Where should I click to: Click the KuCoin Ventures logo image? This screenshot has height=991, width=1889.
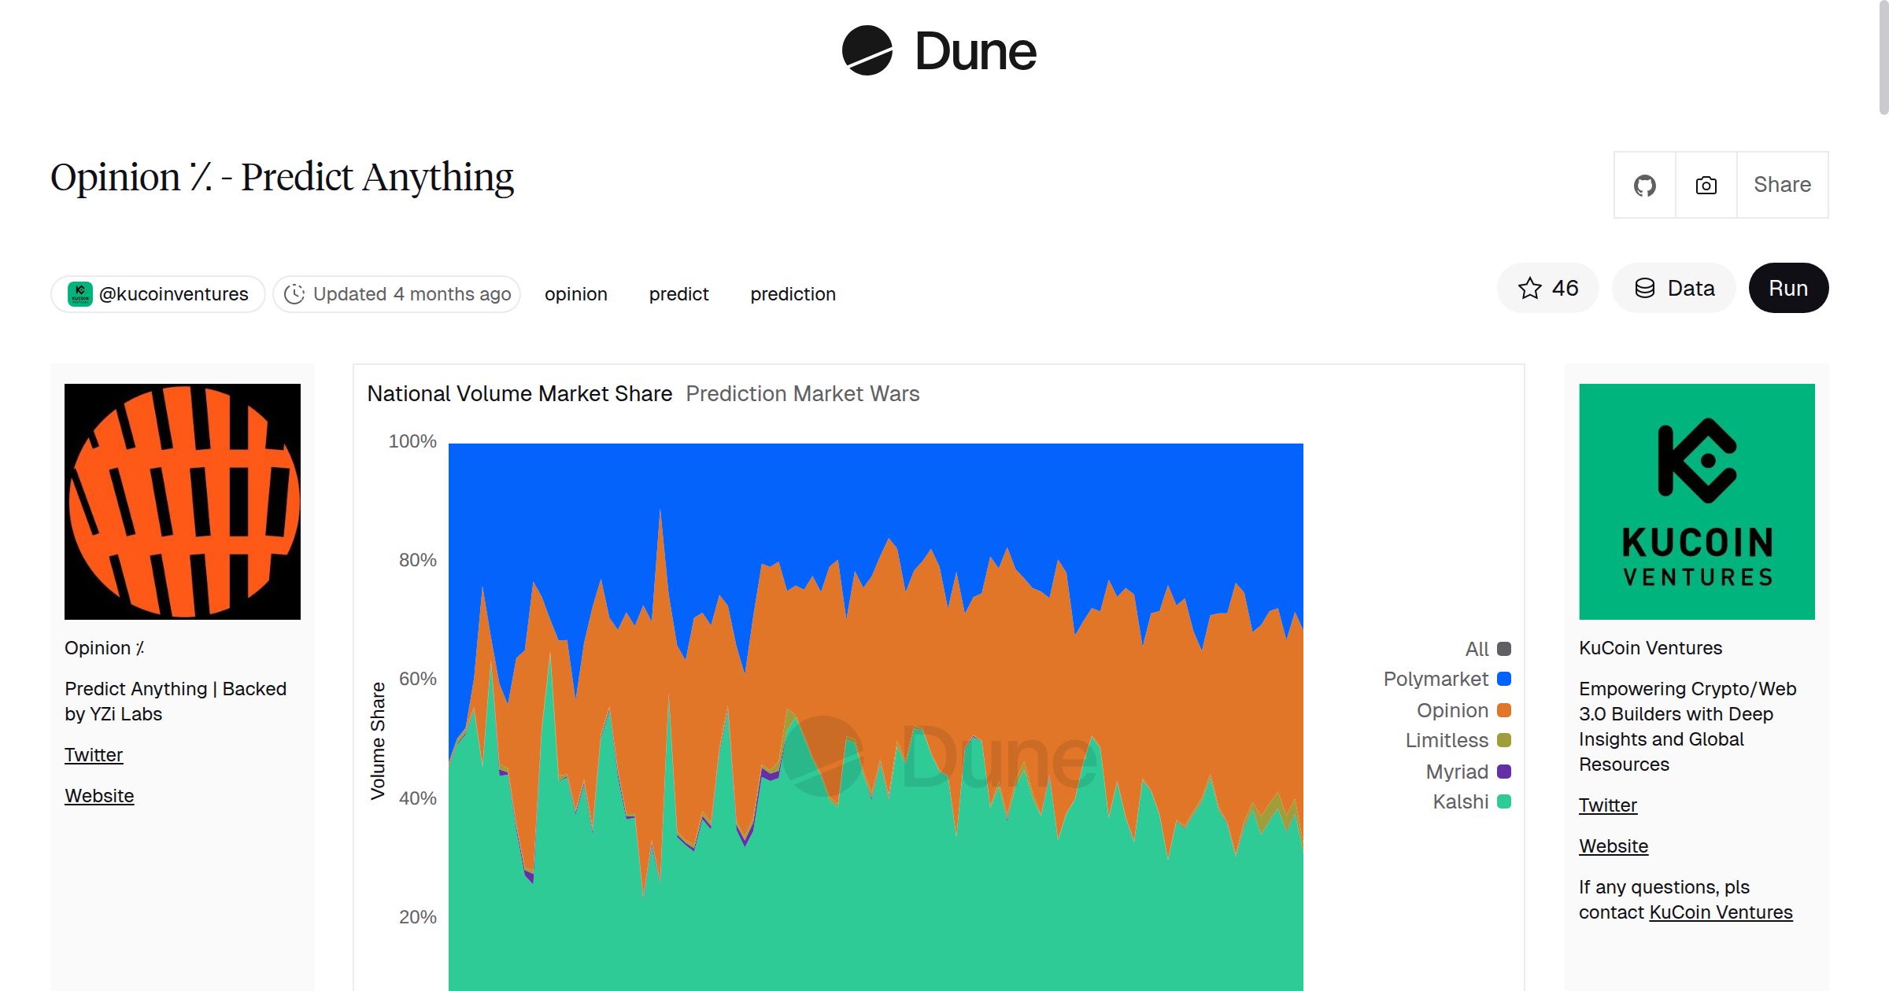tap(1697, 501)
